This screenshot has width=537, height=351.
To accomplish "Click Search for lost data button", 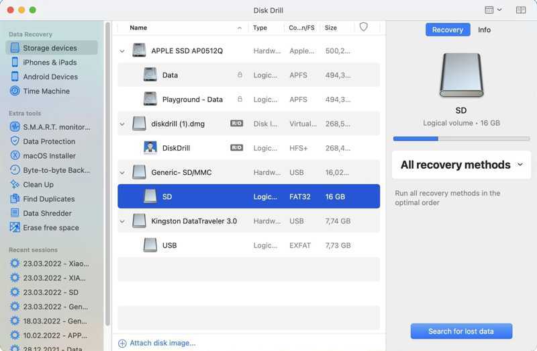I will pos(461,331).
